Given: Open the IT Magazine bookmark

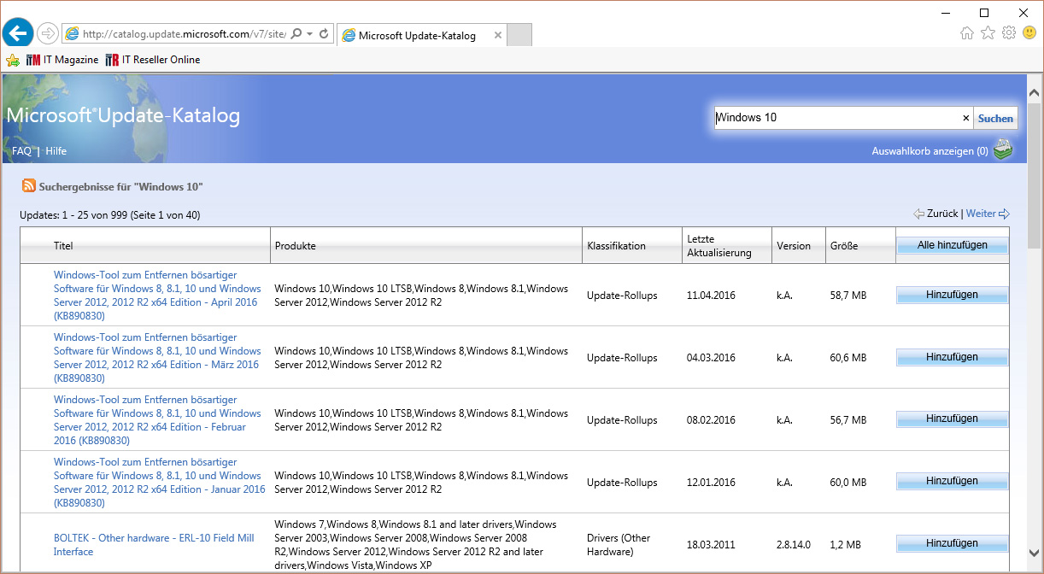Looking at the screenshot, I should [x=62, y=60].
